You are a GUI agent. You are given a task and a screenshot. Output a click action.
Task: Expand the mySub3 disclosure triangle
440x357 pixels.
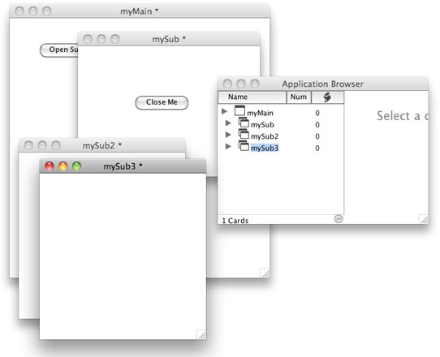[228, 146]
